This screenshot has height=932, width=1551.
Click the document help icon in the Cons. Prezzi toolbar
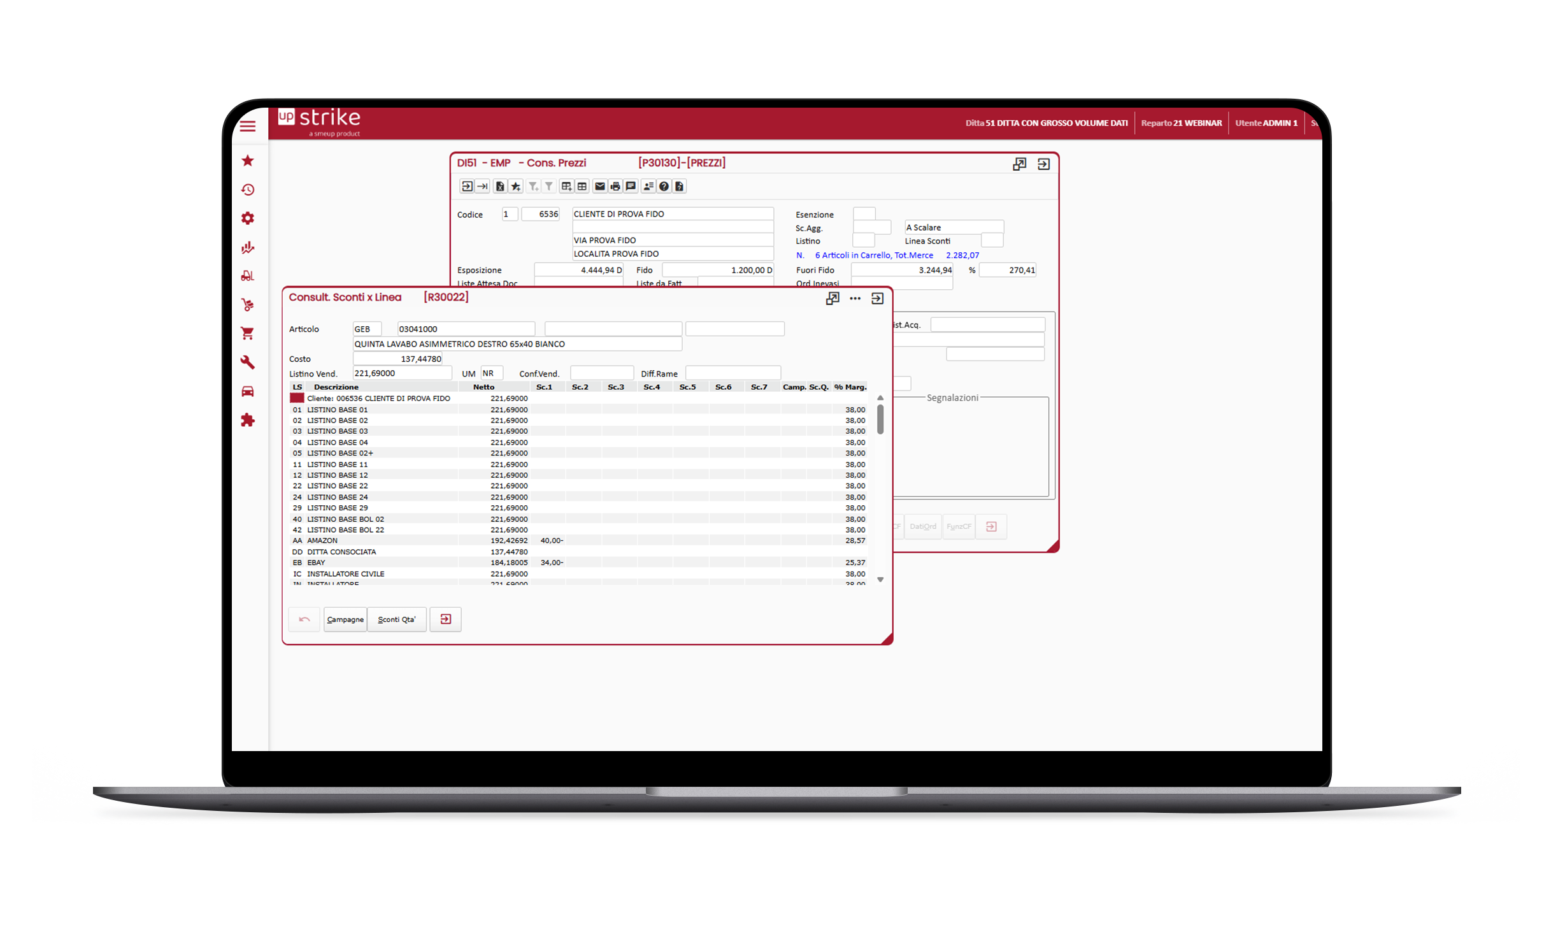click(680, 187)
